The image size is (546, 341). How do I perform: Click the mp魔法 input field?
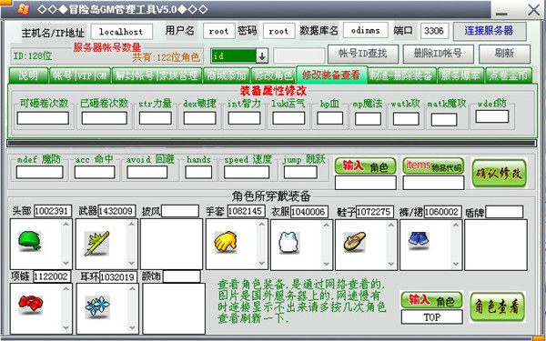[x=368, y=119]
